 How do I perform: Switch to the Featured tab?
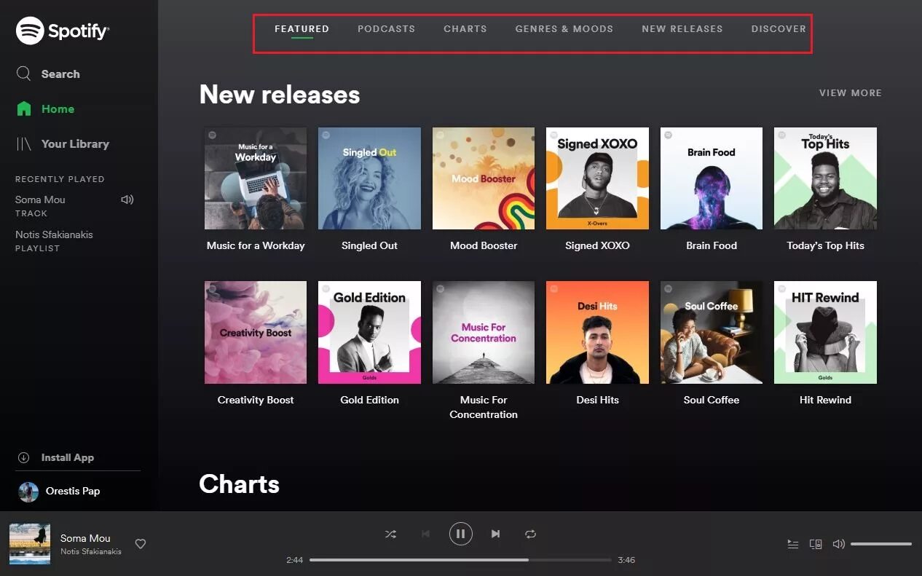point(302,29)
